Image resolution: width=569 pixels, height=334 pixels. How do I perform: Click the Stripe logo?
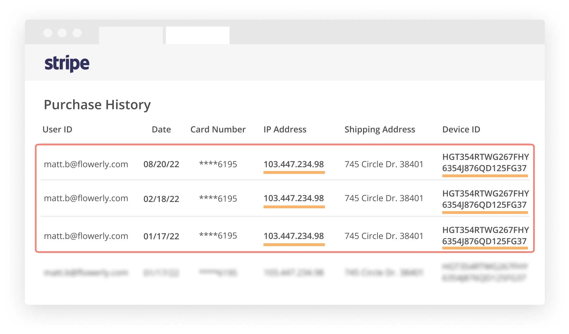[67, 64]
